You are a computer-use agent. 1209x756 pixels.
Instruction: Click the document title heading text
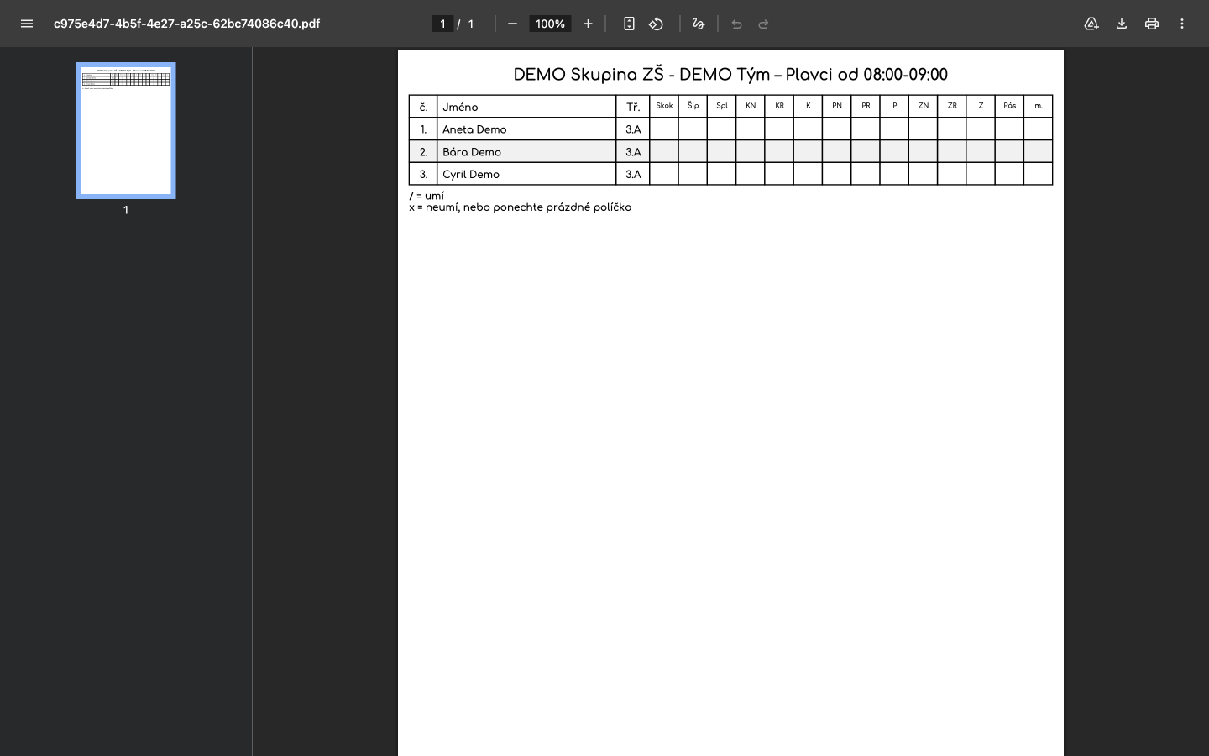click(x=730, y=75)
